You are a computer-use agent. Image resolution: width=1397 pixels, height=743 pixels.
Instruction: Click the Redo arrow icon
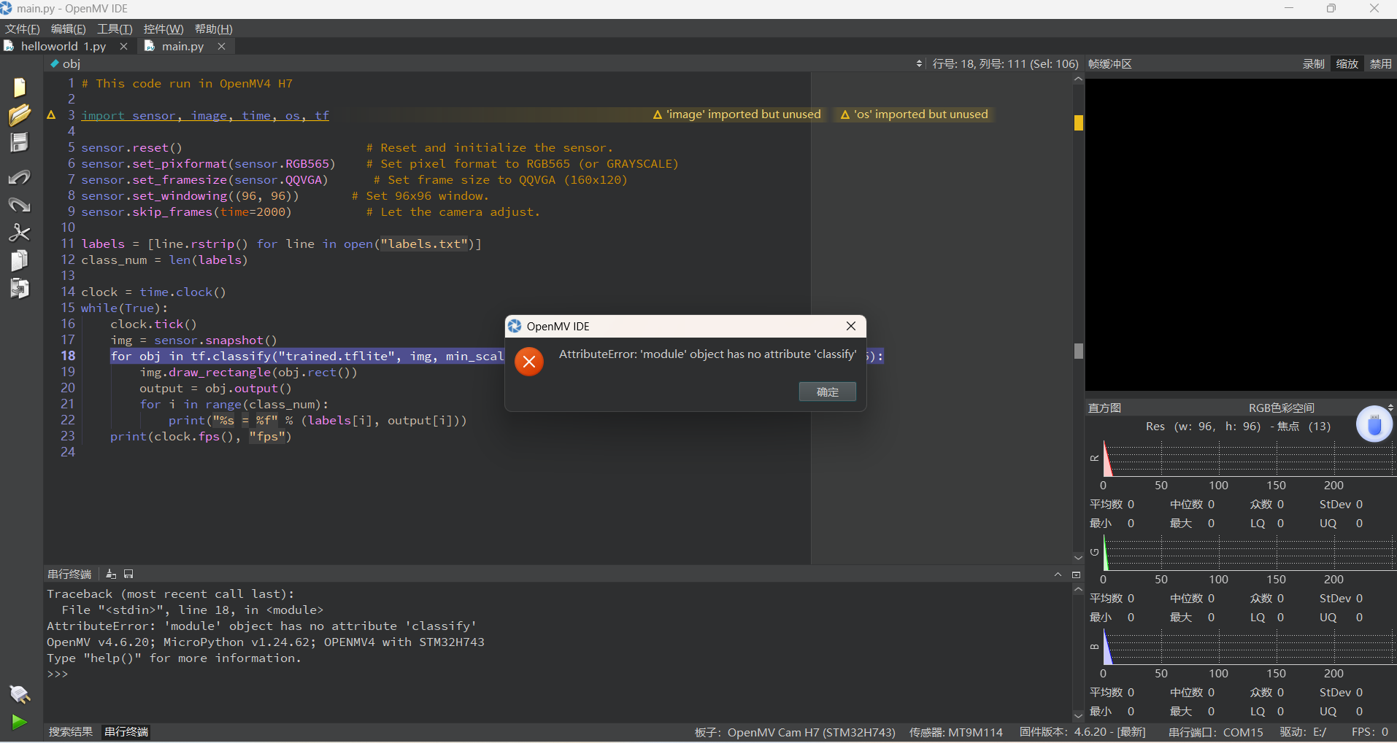(x=20, y=205)
